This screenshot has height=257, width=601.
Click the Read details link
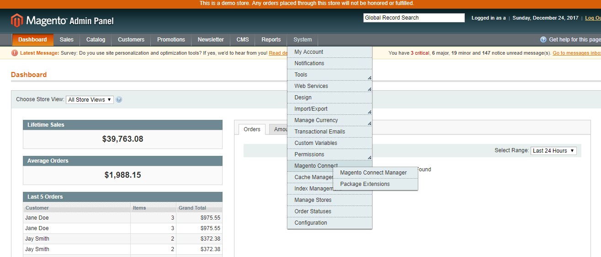point(278,53)
